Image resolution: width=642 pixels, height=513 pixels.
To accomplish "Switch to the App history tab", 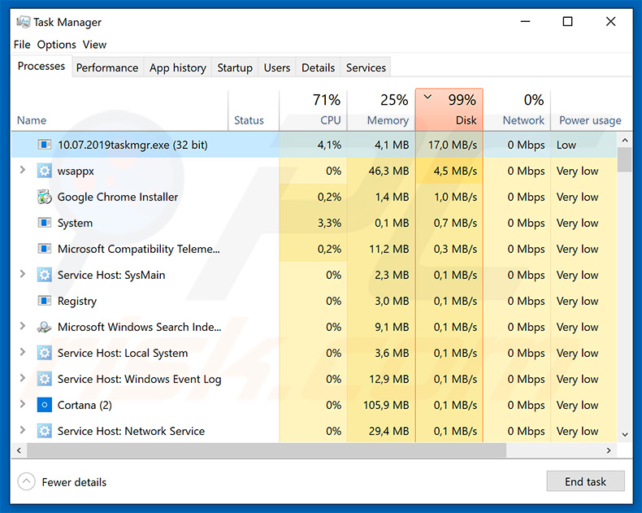I will click(x=178, y=67).
